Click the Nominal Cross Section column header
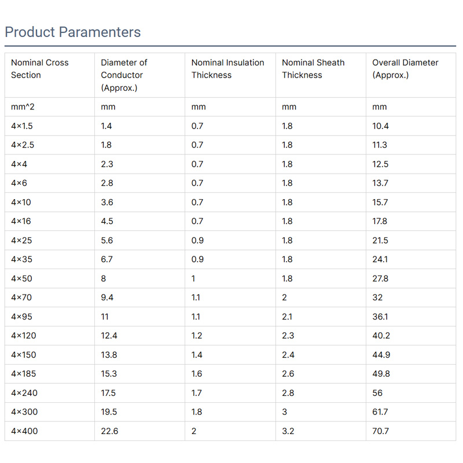 click(x=39, y=69)
